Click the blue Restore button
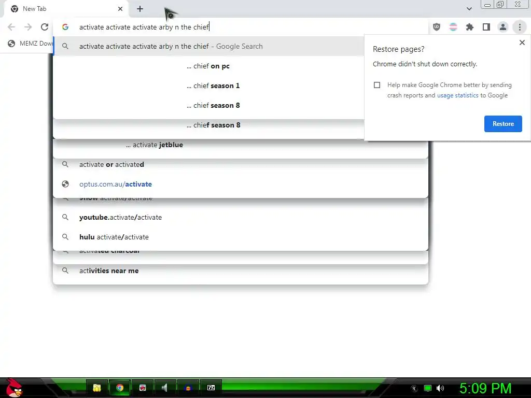 pyautogui.click(x=503, y=124)
